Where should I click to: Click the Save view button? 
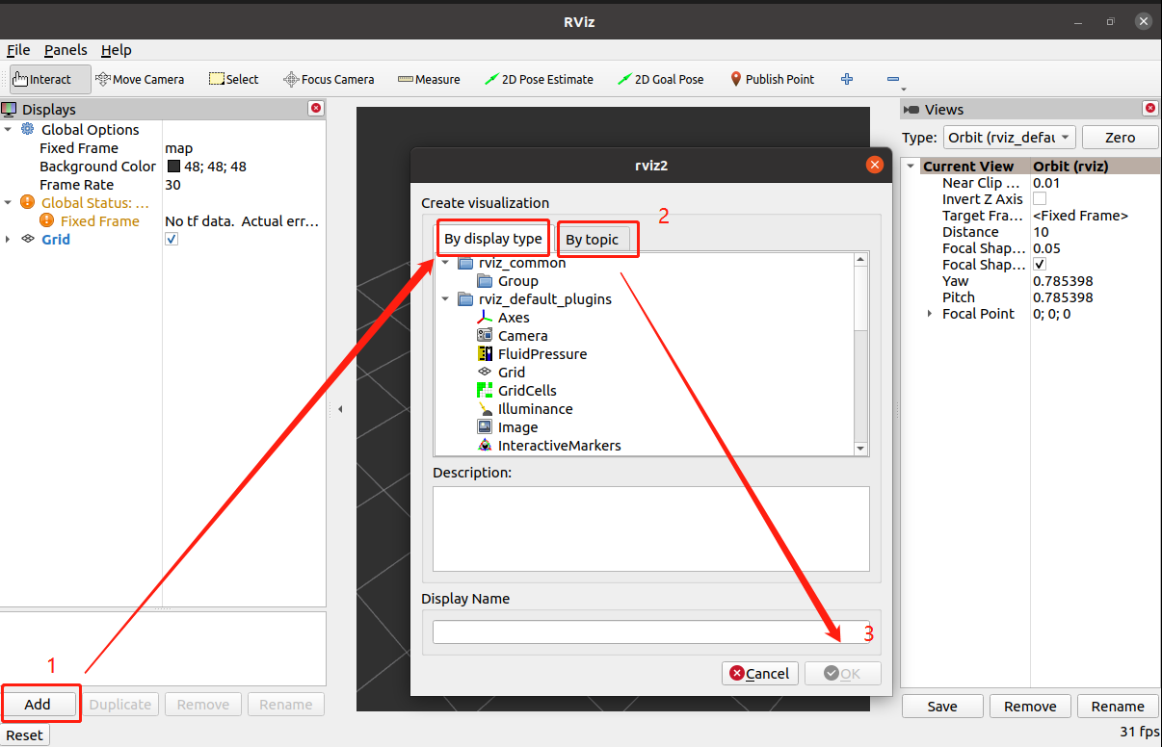(942, 707)
